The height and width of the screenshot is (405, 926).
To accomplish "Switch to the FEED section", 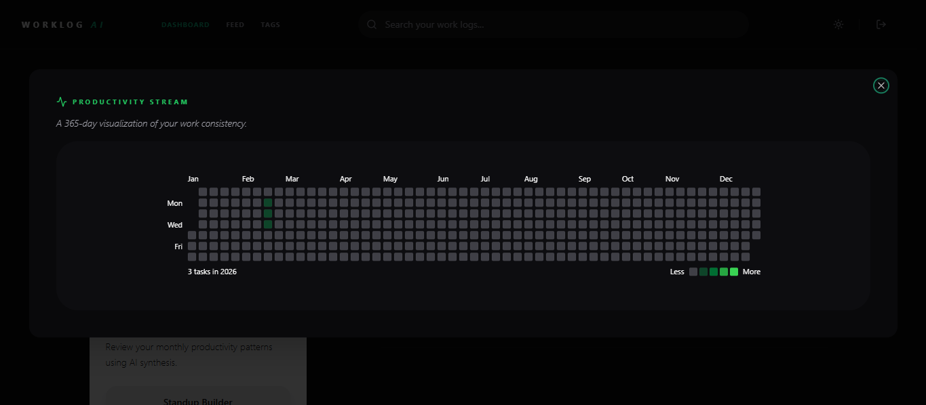I will tap(235, 24).
